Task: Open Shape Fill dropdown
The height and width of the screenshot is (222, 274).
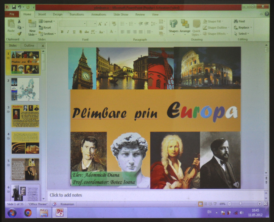Action: (x=213, y=21)
